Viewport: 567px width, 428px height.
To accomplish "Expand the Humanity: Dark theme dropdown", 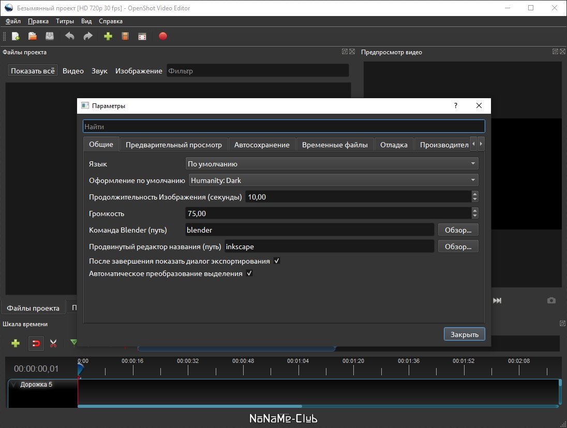I will point(333,180).
